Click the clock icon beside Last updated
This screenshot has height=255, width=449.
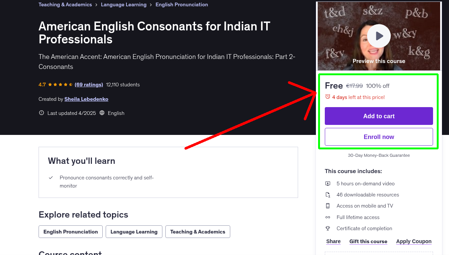click(x=41, y=113)
